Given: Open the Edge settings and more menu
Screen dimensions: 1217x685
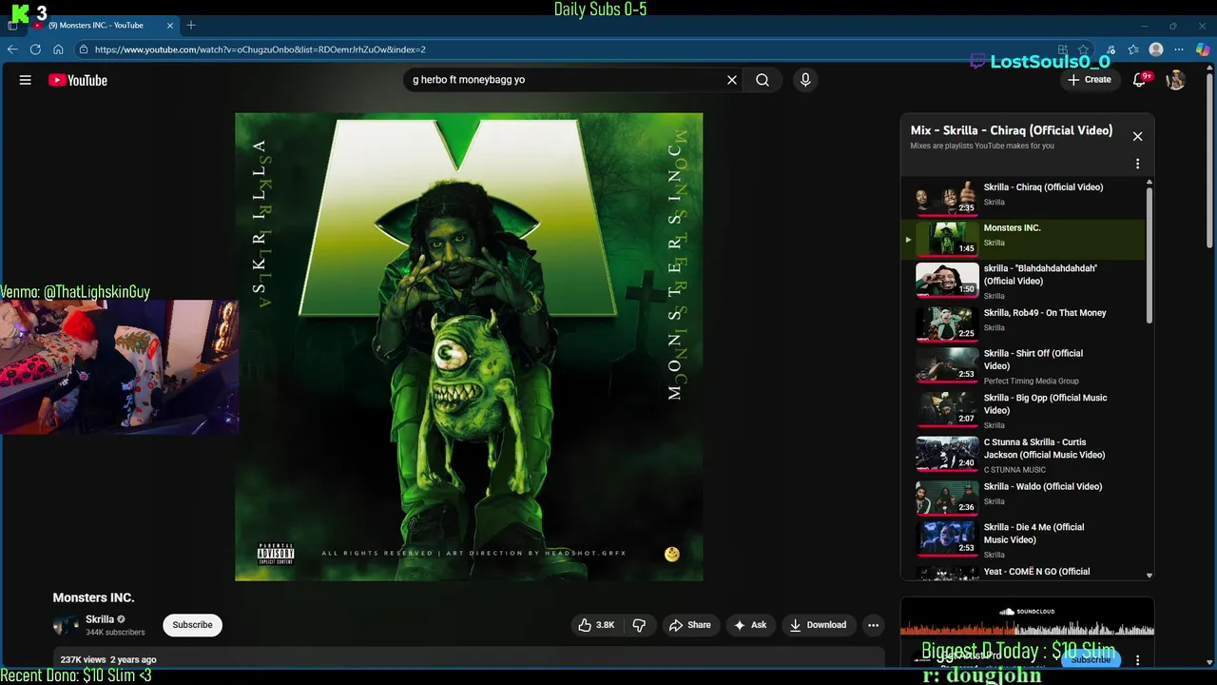Looking at the screenshot, I should 1180,49.
